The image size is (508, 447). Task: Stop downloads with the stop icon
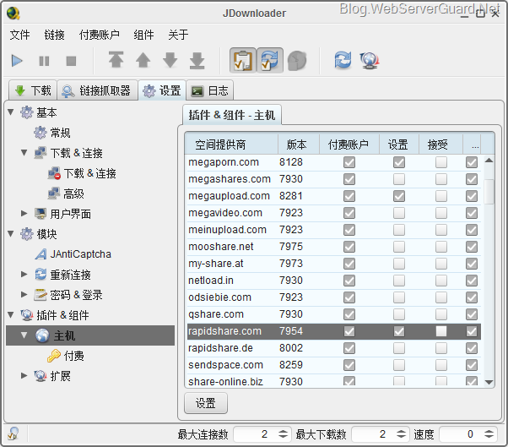point(71,61)
